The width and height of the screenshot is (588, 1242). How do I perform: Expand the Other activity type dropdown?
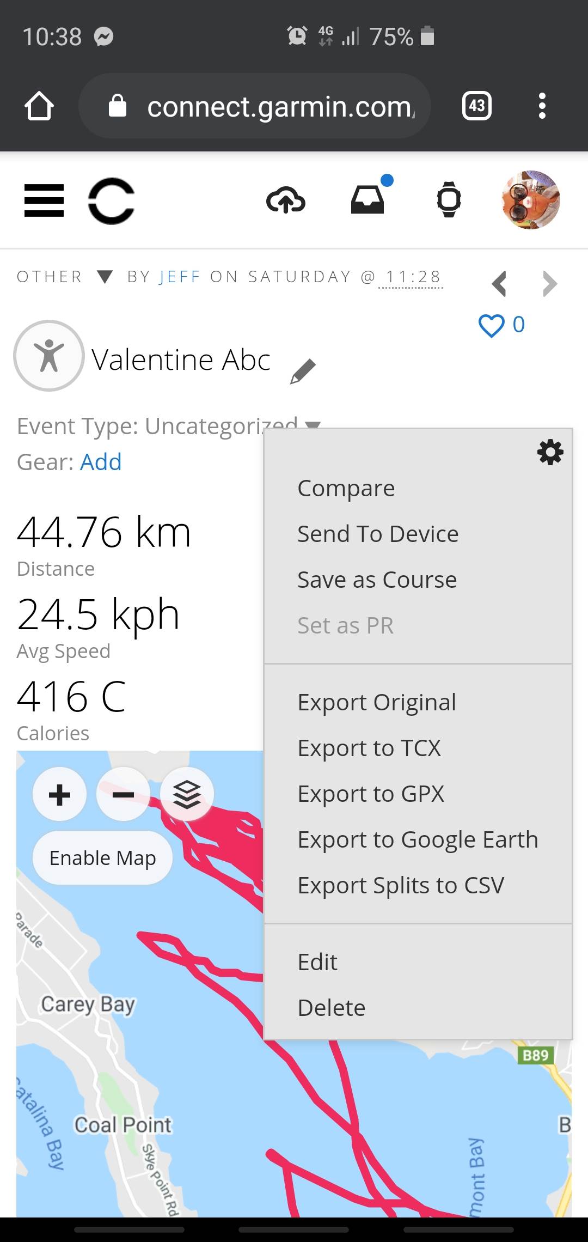coord(105,277)
